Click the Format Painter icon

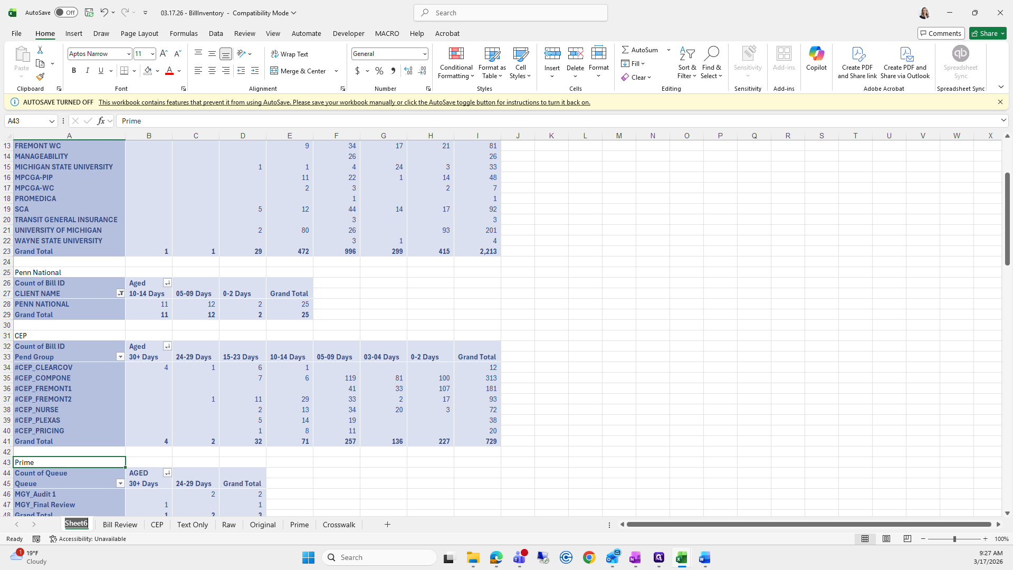[40, 77]
